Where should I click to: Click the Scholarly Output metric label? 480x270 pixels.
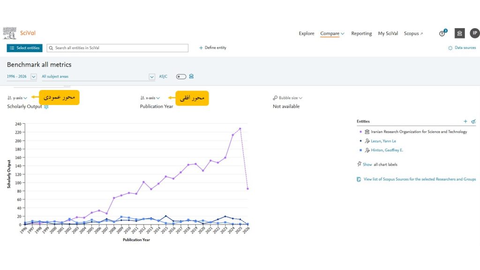coord(24,106)
